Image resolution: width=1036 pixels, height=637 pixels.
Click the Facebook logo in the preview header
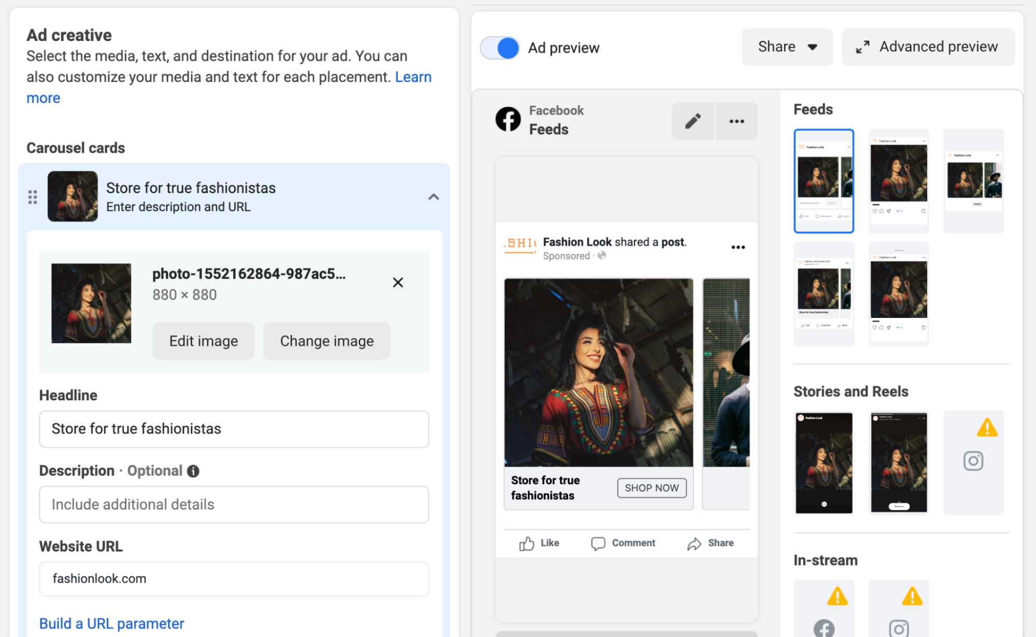[x=508, y=119]
